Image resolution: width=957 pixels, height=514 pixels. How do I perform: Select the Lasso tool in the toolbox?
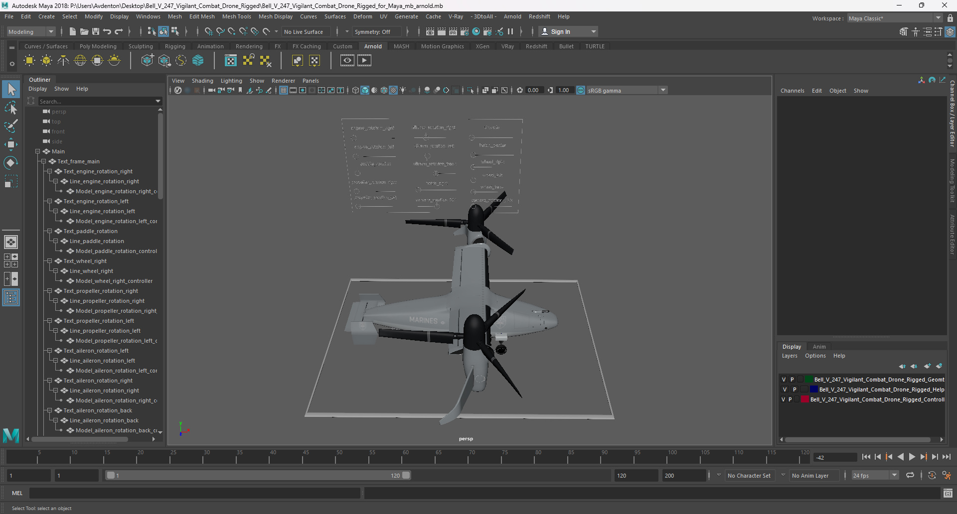pos(11,108)
